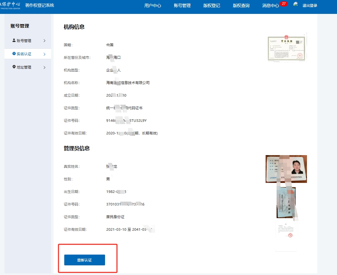Click the shield icon beside 实名认证

click(x=14, y=54)
